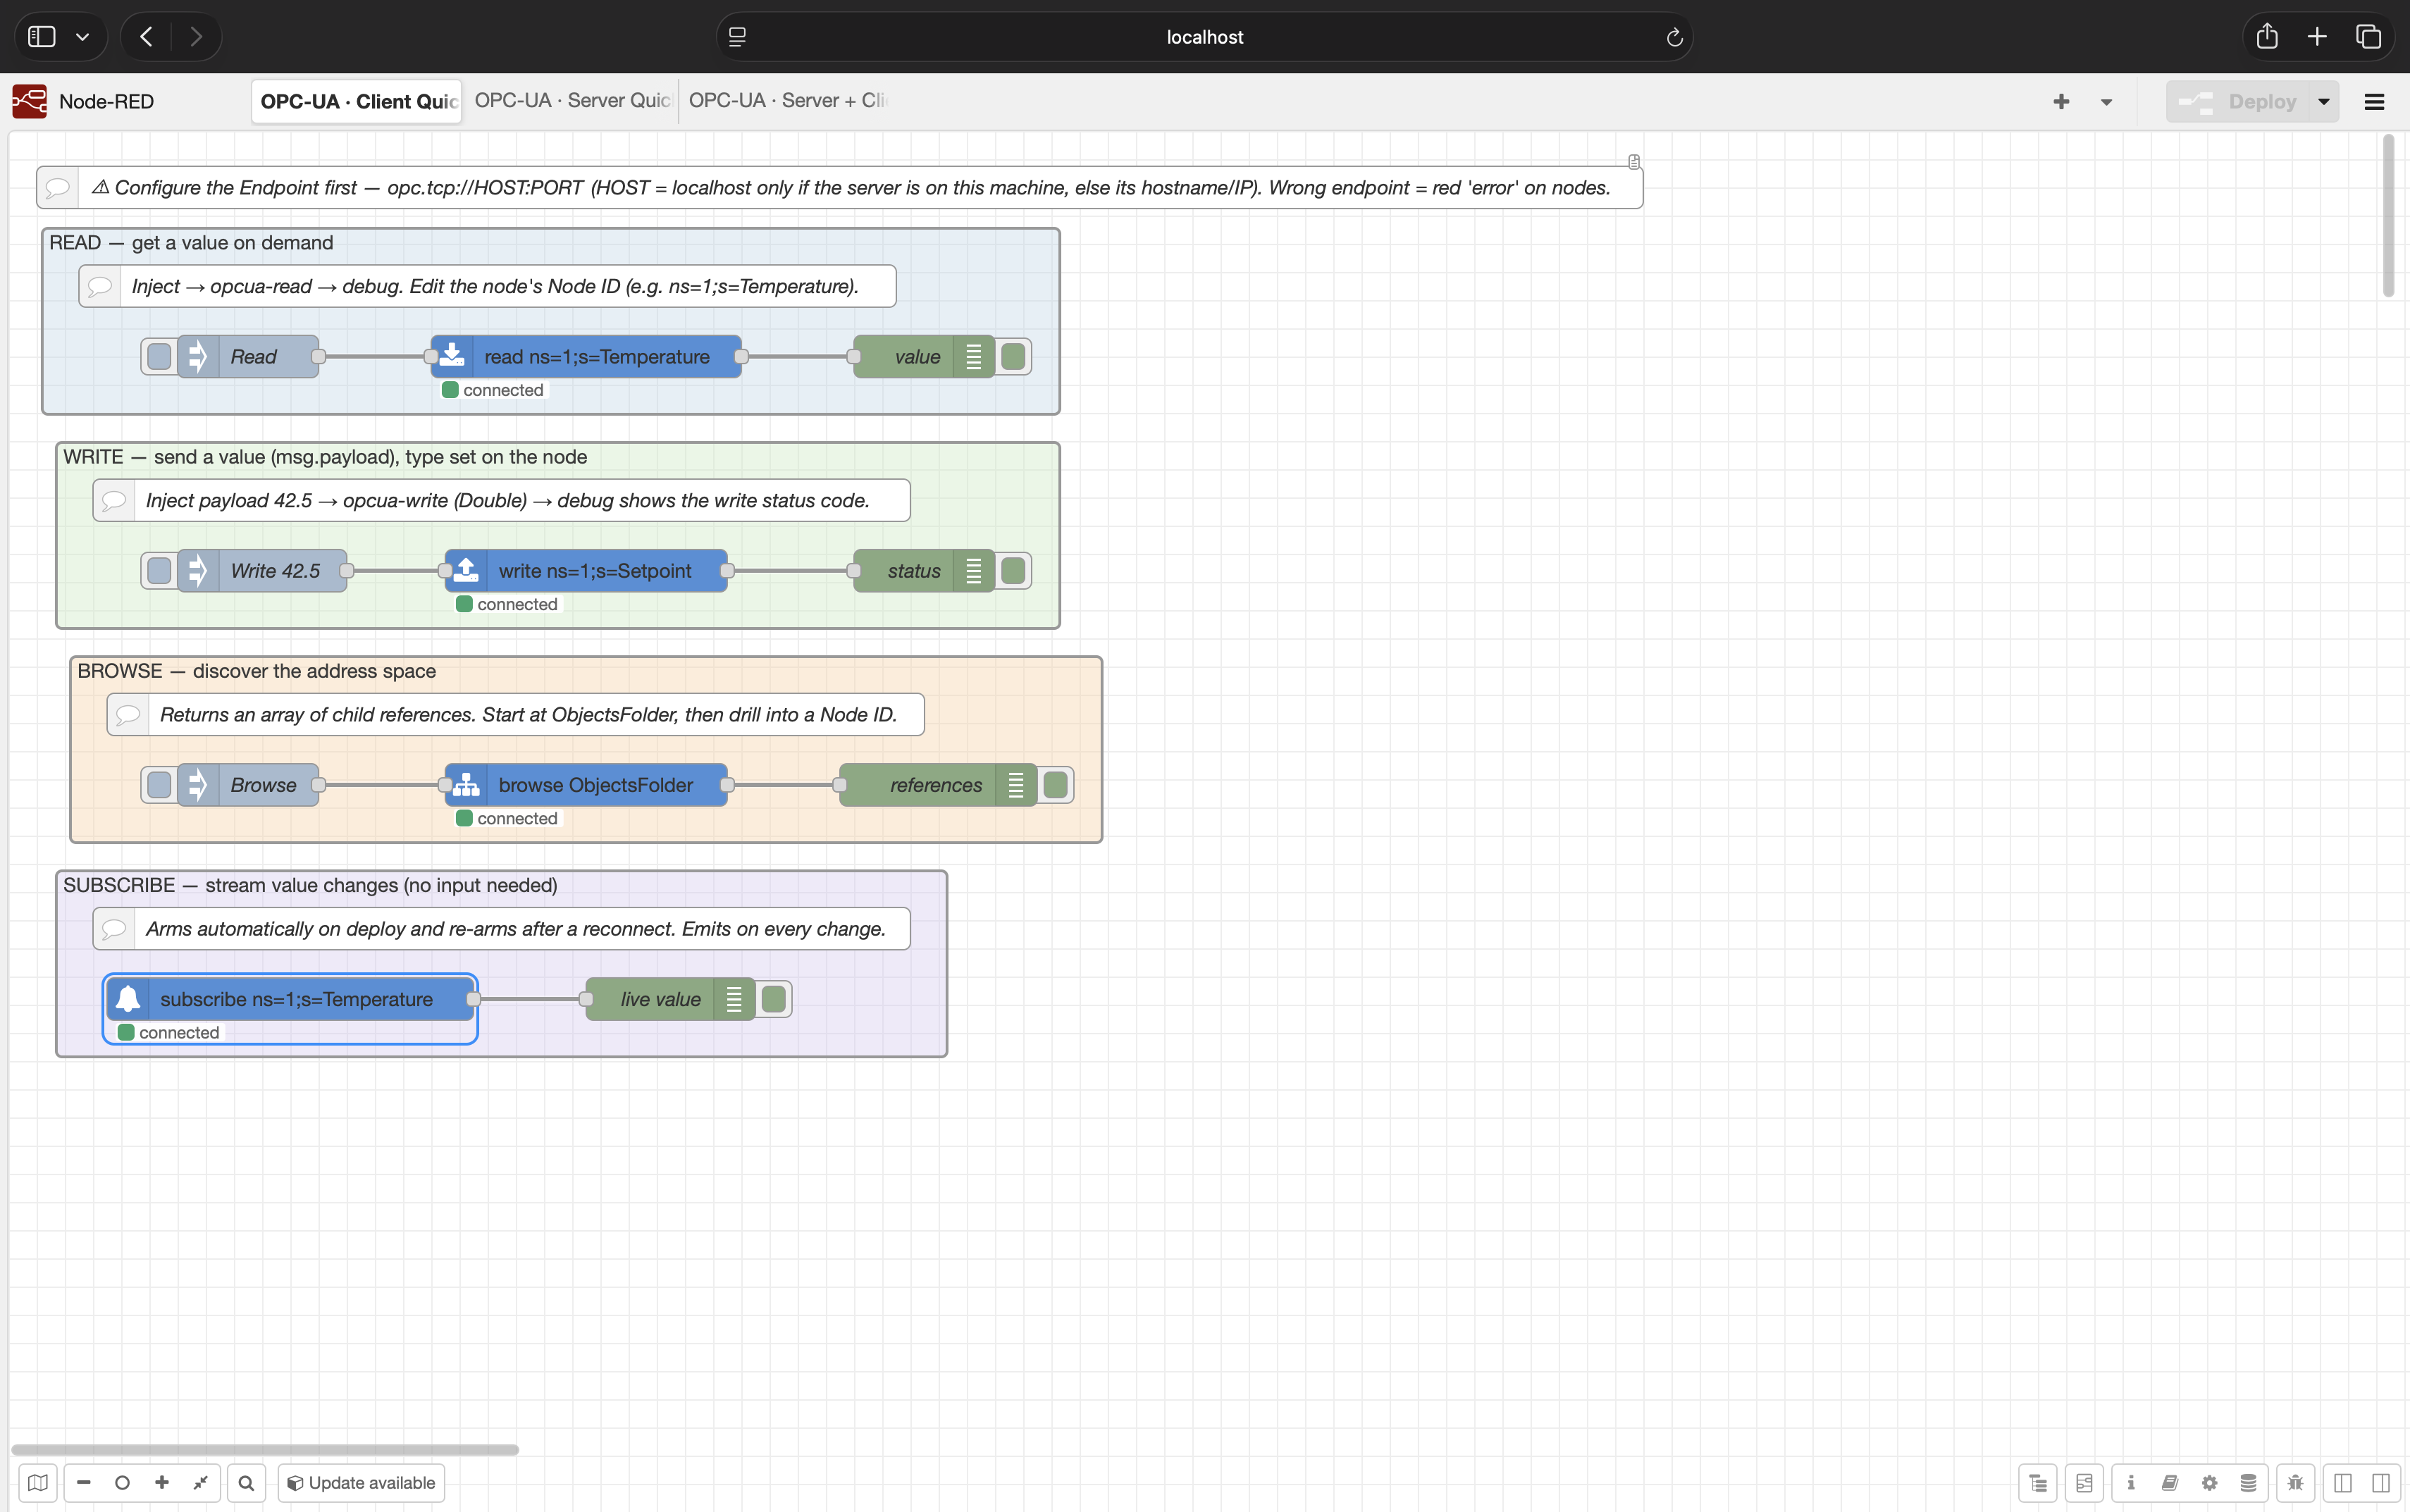The height and width of the screenshot is (1512, 2410).
Task: Trigger the Read inject node button
Action: (159, 357)
